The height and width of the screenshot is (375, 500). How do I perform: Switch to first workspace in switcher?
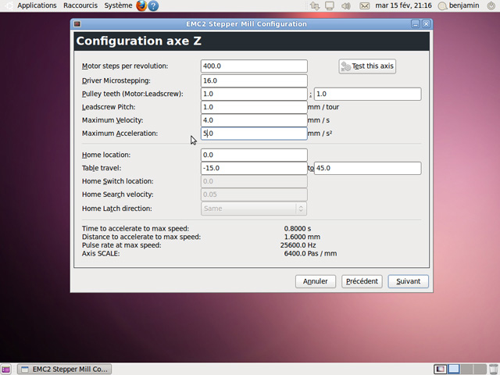click(x=441, y=369)
